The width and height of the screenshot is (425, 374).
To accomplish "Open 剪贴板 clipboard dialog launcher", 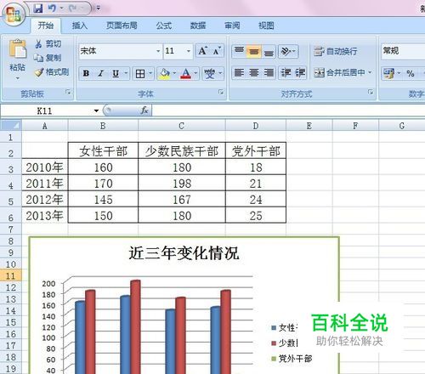I will [x=68, y=92].
